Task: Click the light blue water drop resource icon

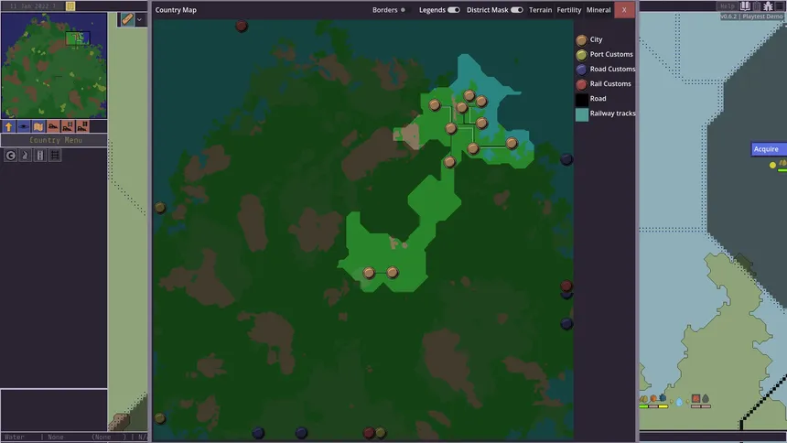Action: click(x=679, y=402)
